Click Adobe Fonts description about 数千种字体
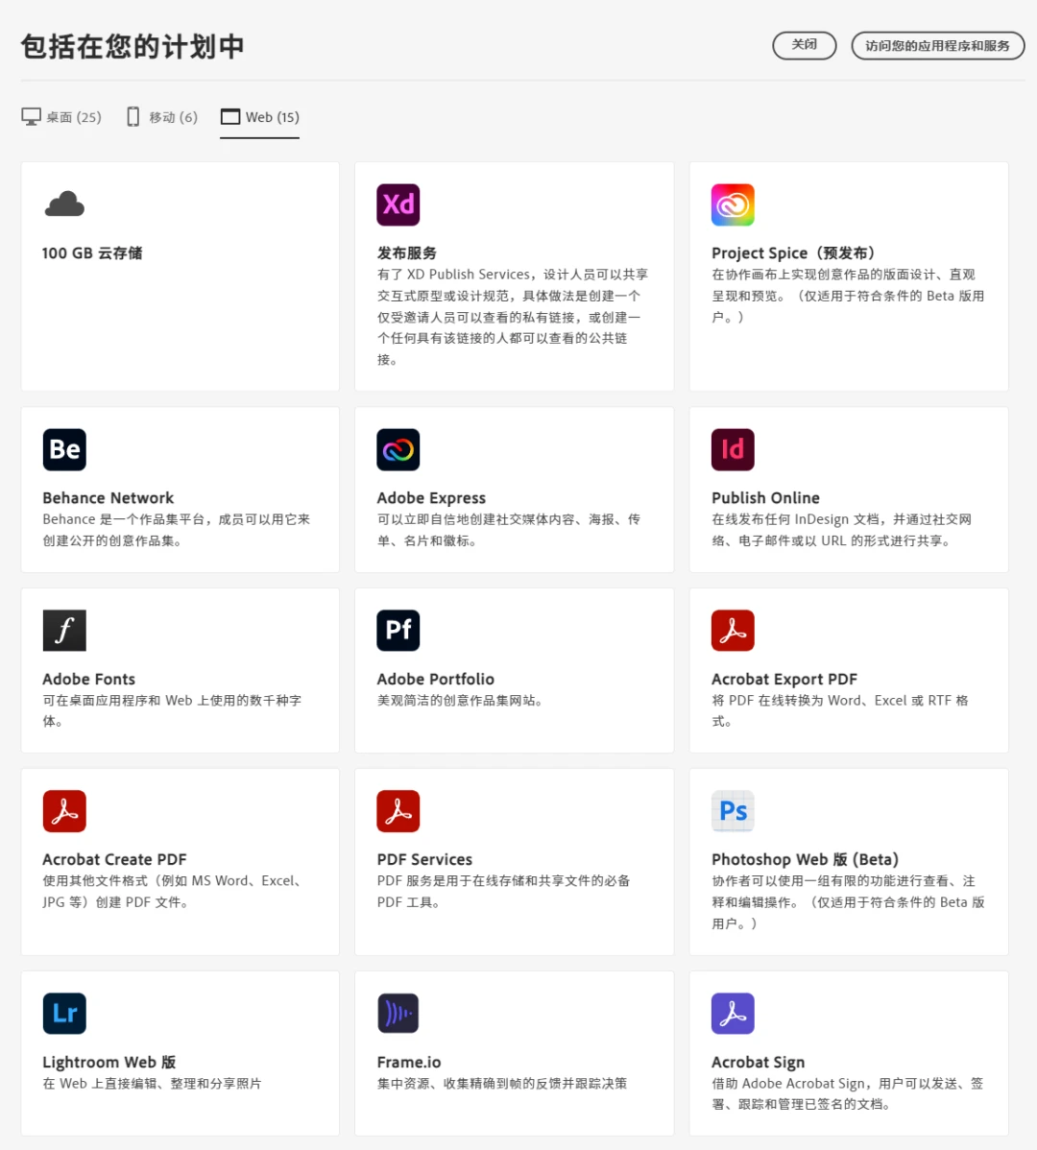Screen dimensions: 1037x1150 [172, 710]
